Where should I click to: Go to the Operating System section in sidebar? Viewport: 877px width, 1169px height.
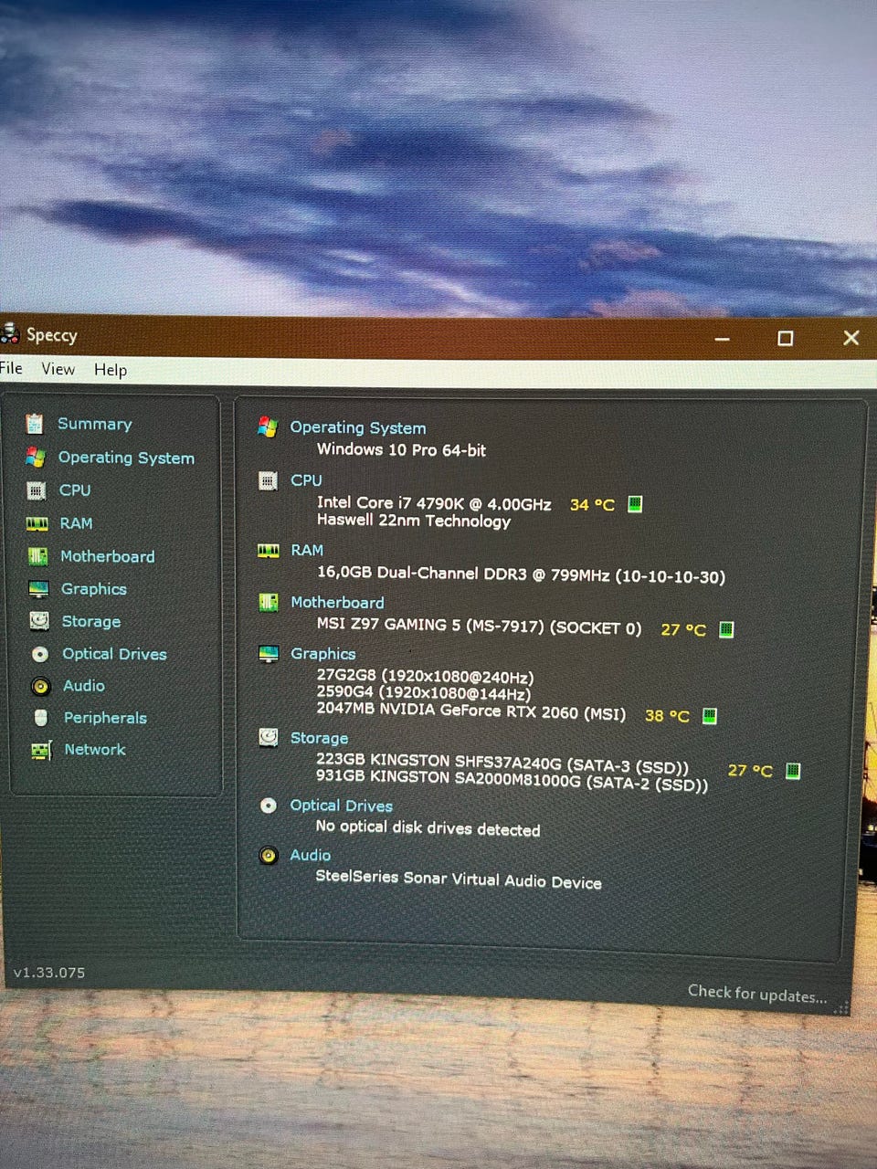coord(126,458)
